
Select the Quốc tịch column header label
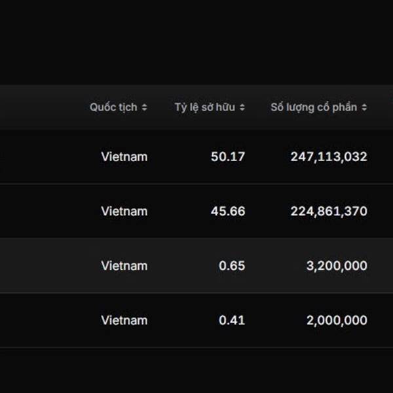point(113,107)
